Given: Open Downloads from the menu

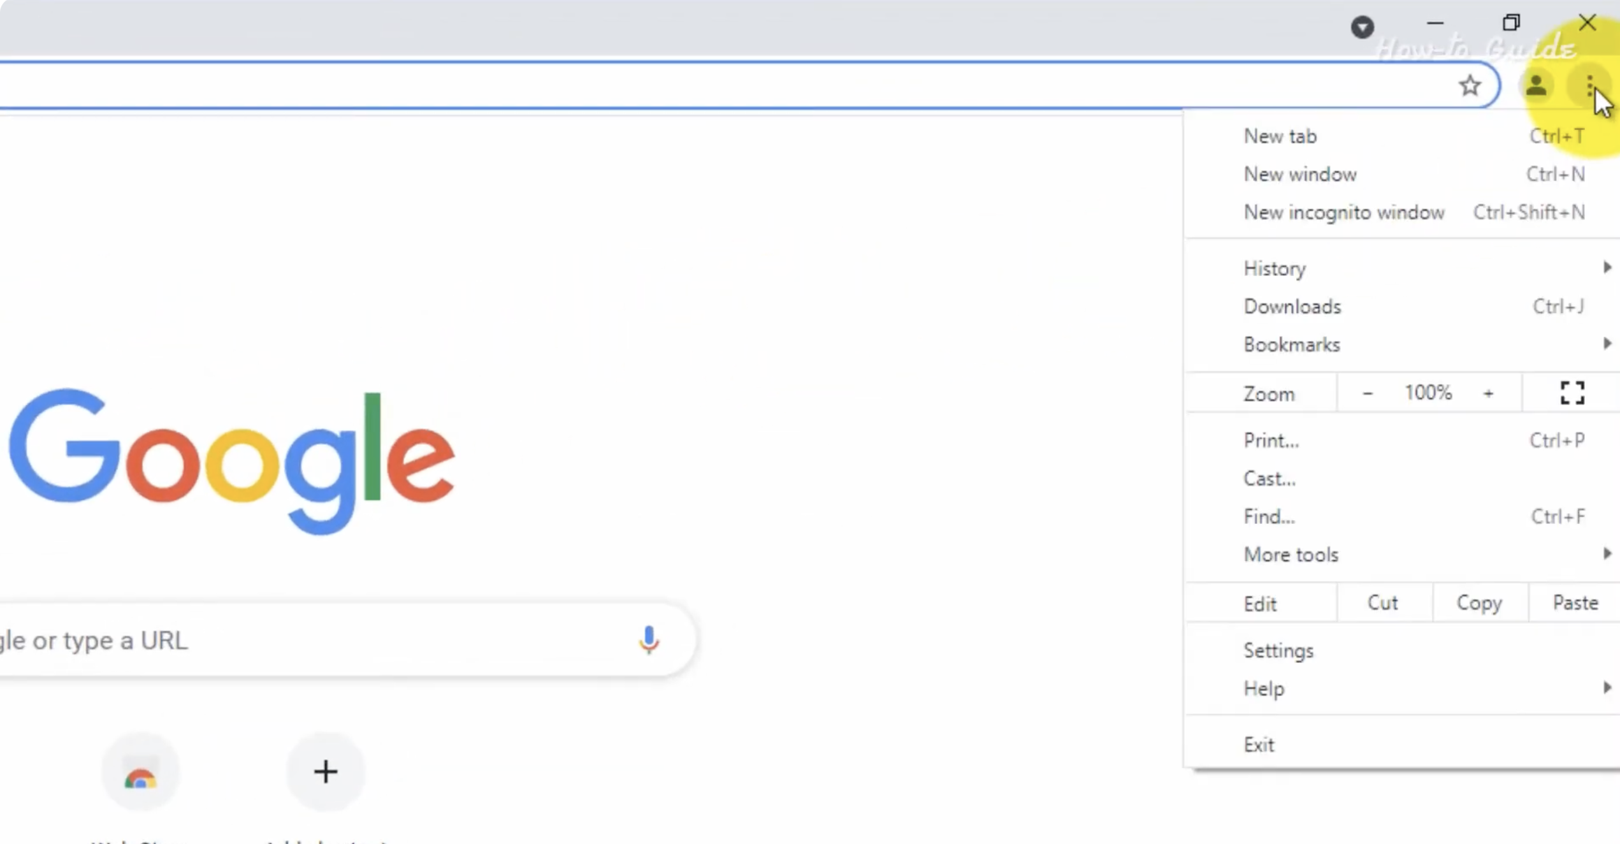Looking at the screenshot, I should pyautogui.click(x=1292, y=307).
